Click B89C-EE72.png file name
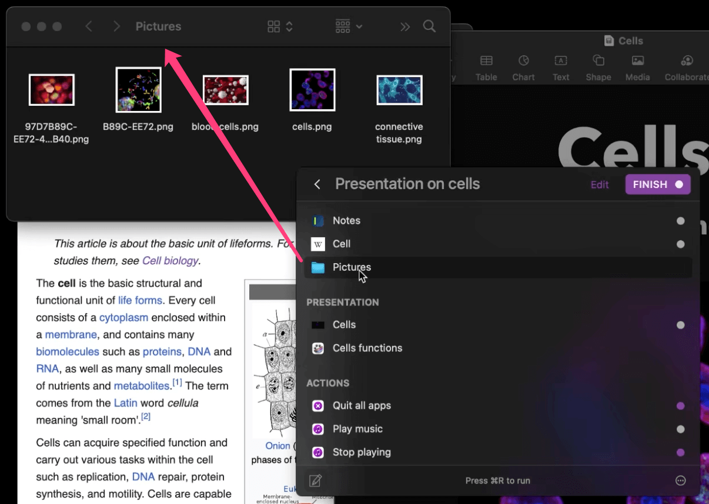 click(x=138, y=127)
